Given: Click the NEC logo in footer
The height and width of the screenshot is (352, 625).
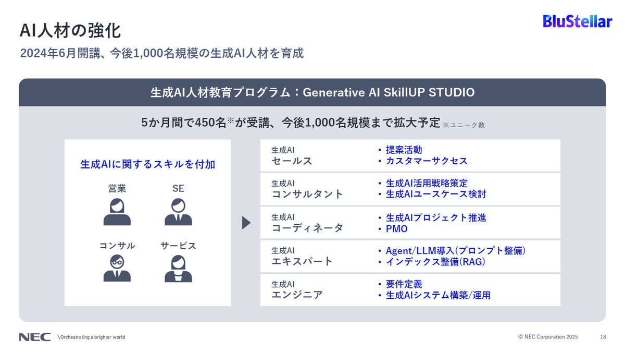Looking at the screenshot, I should [x=35, y=337].
